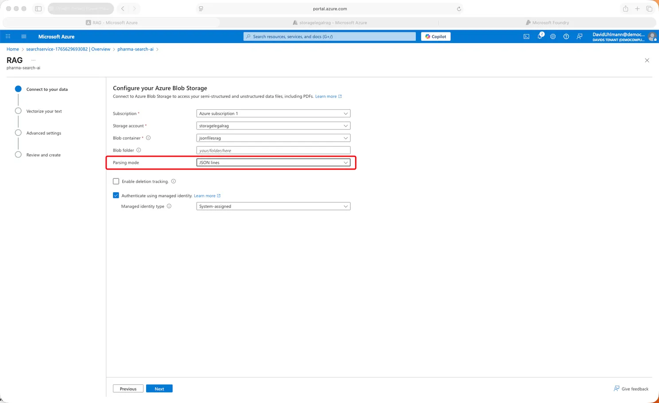This screenshot has height=403, width=659.
Task: Open the notifications bell
Action: click(540, 36)
